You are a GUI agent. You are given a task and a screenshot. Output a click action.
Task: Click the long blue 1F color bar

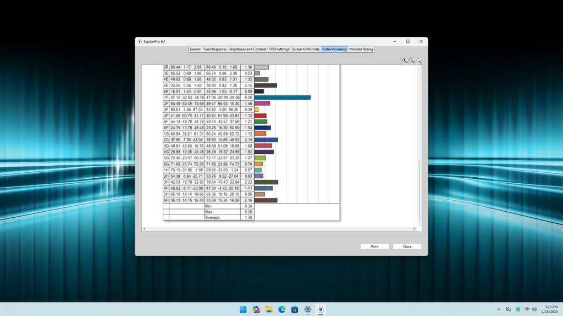click(282, 98)
